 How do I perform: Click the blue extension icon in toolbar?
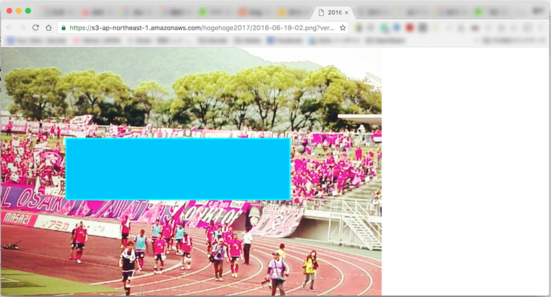[x=396, y=27]
